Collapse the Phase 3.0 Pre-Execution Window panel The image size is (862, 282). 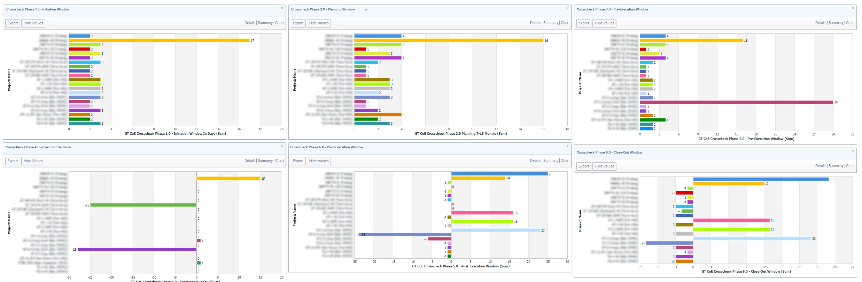tap(853, 8)
